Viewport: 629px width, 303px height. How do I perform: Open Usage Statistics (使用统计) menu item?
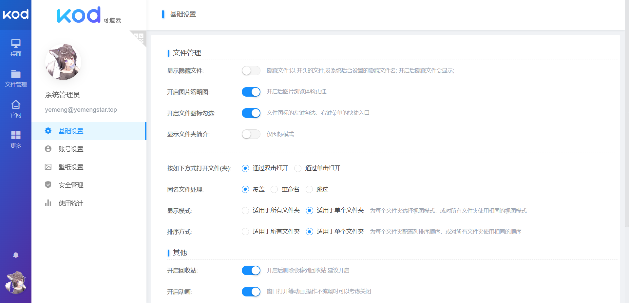click(x=71, y=203)
